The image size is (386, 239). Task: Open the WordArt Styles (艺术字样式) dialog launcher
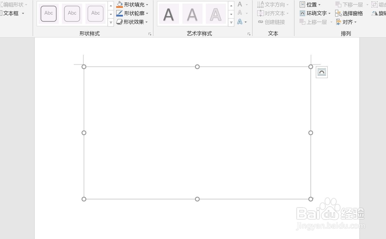tap(249, 34)
